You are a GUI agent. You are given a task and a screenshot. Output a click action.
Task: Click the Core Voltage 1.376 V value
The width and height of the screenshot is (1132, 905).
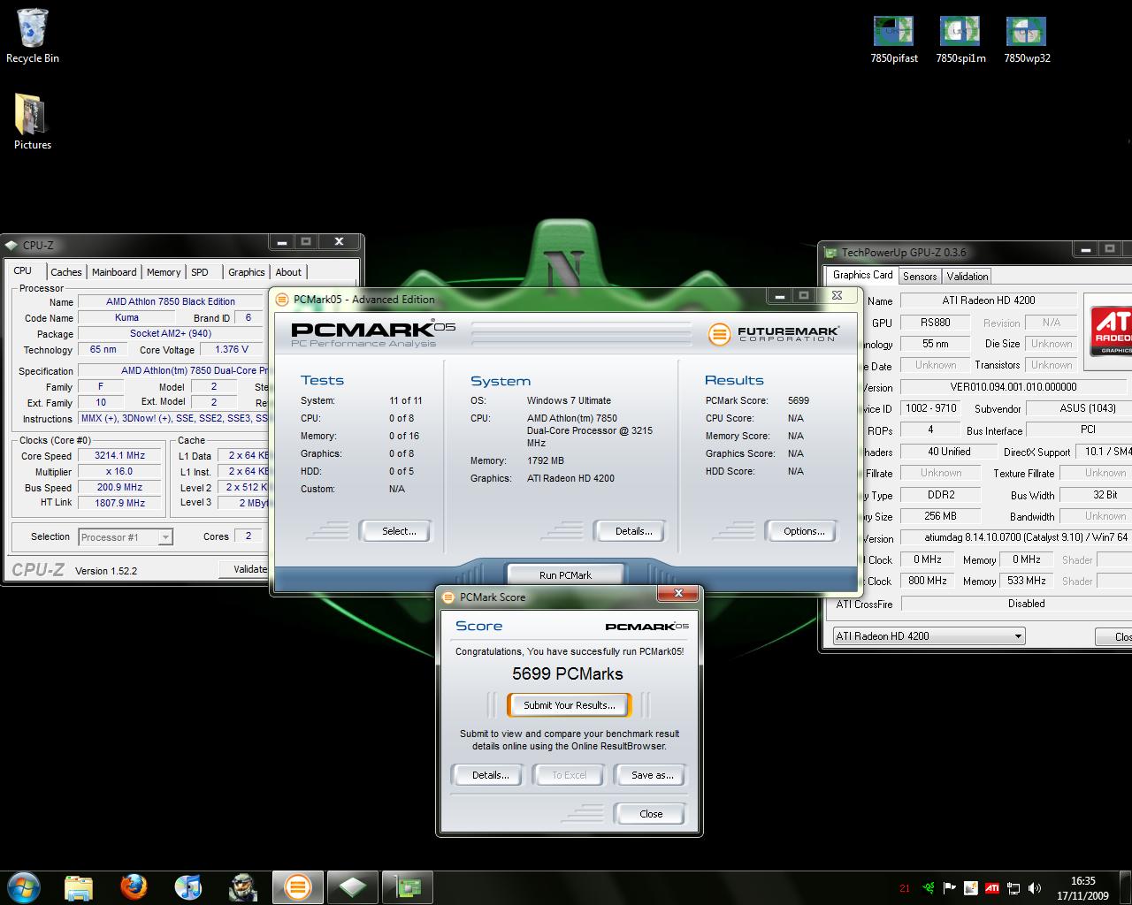(232, 350)
